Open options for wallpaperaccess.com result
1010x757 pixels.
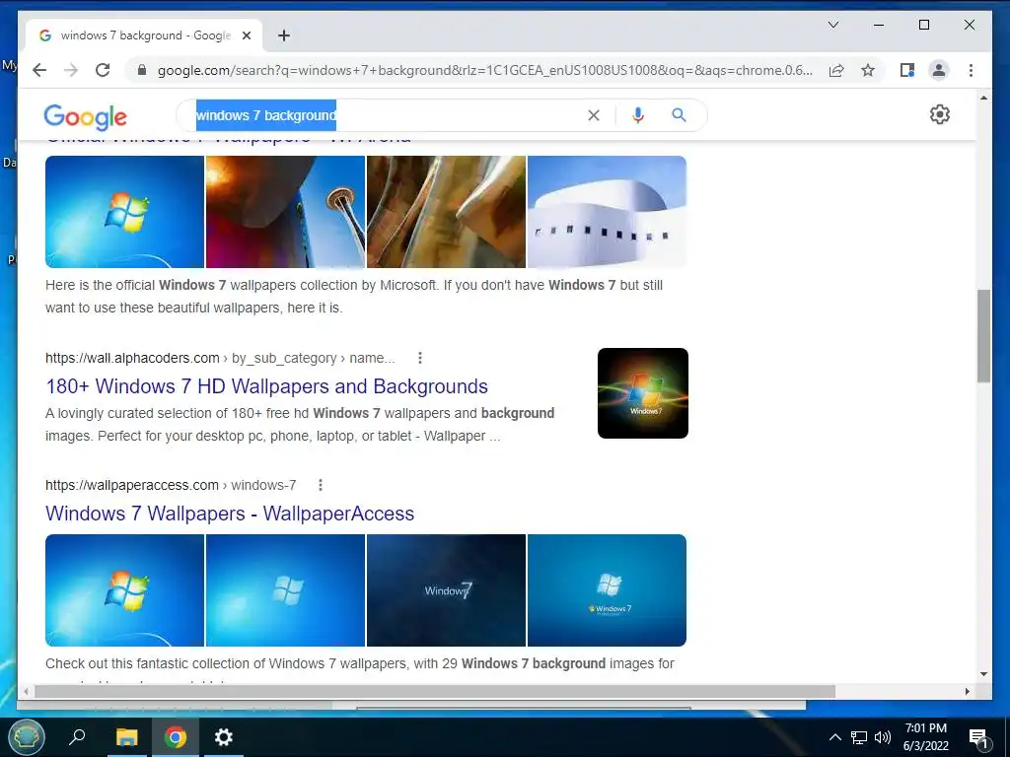(x=321, y=485)
